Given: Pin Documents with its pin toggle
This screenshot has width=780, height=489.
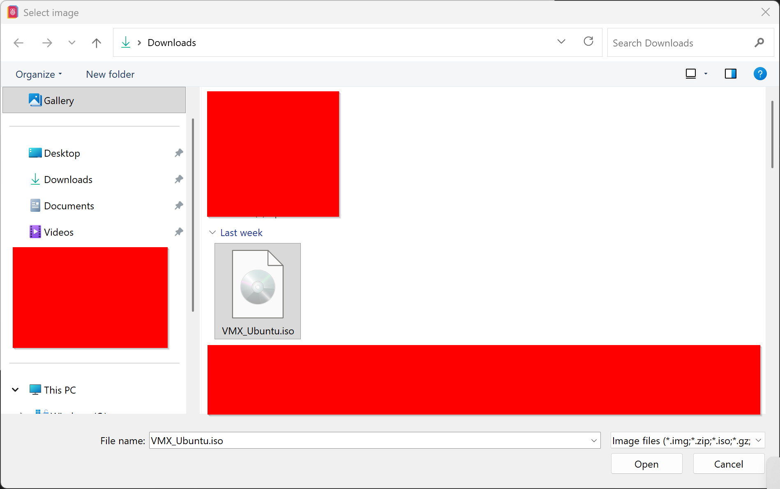Looking at the screenshot, I should (179, 205).
